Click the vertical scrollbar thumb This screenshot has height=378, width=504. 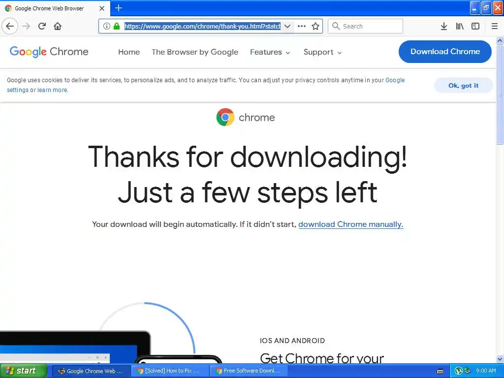tap(500, 94)
